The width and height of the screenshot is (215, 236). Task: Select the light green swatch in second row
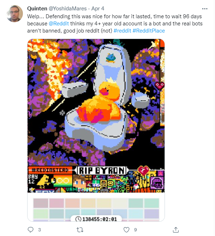click(x=41, y=213)
